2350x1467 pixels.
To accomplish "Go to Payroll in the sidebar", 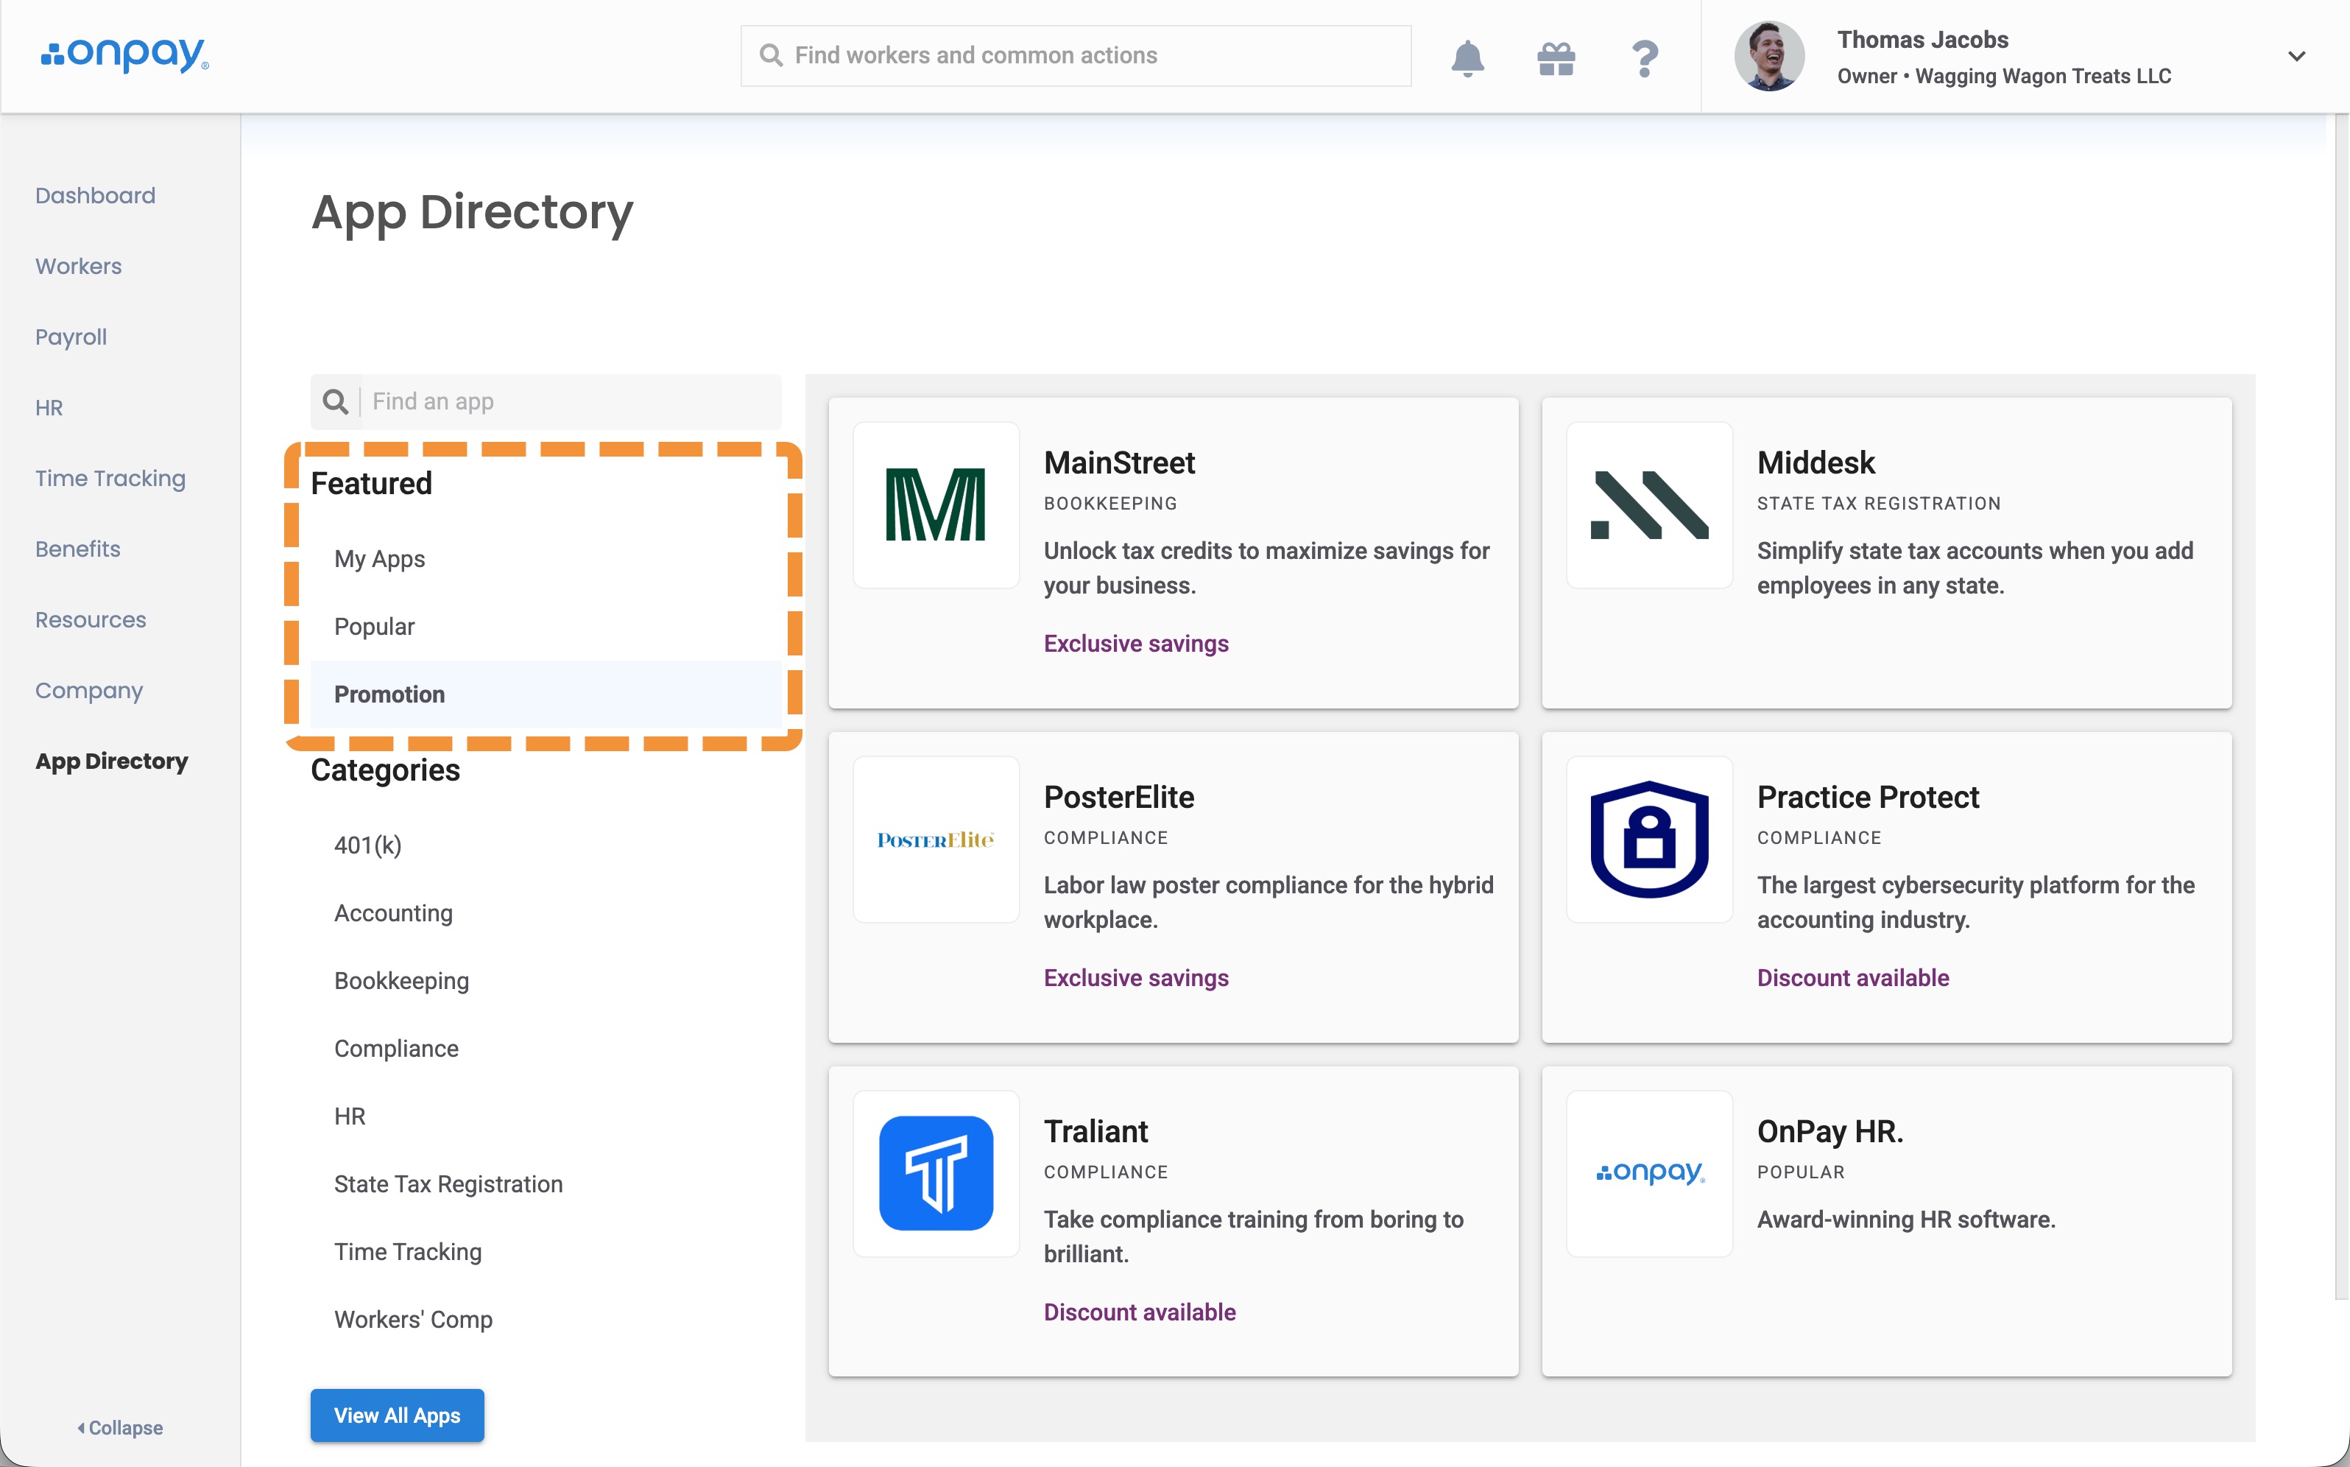I will 71,337.
